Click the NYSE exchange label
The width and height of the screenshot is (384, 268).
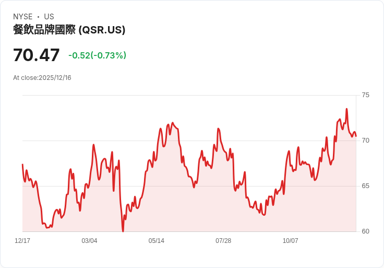coord(23,17)
